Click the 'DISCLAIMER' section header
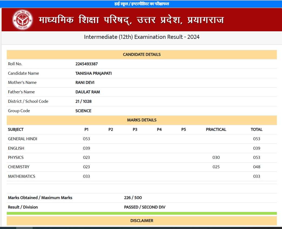Image resolution: width=282 pixels, height=229 pixels. coord(142,221)
